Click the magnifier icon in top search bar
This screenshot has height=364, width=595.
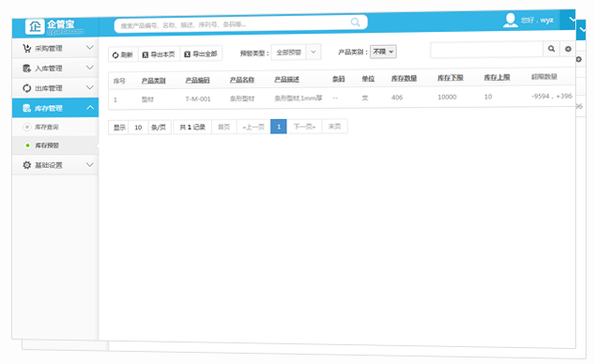pos(355,22)
